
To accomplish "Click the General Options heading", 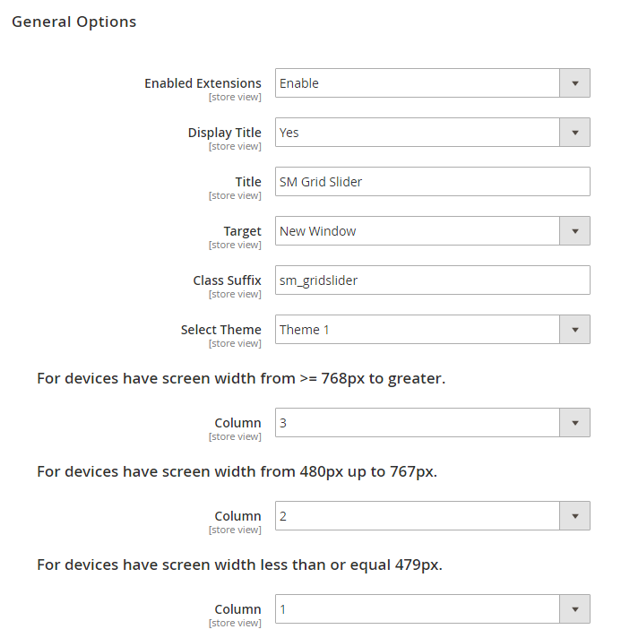I will pyautogui.click(x=74, y=22).
